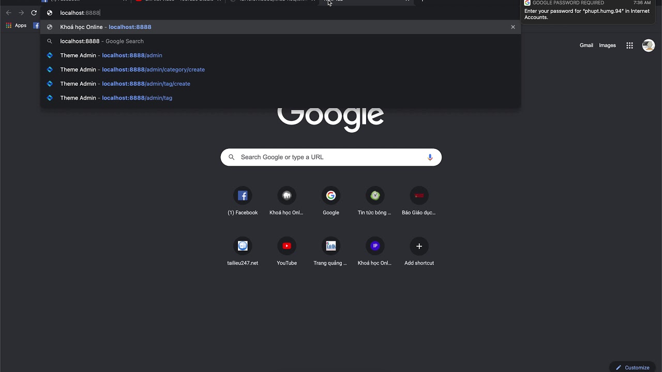Open the Customize button

(633, 367)
